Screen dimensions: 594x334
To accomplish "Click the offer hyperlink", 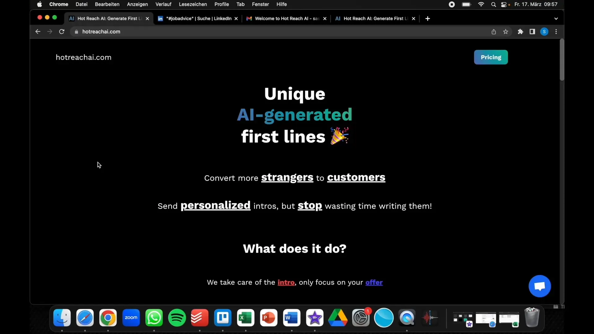I will (x=374, y=282).
